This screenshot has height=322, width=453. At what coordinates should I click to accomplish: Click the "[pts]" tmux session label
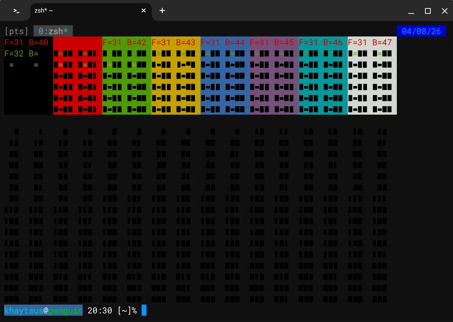coord(16,31)
